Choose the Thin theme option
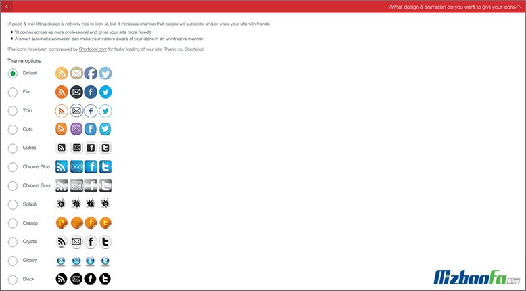This screenshot has width=526, height=291. (12, 111)
